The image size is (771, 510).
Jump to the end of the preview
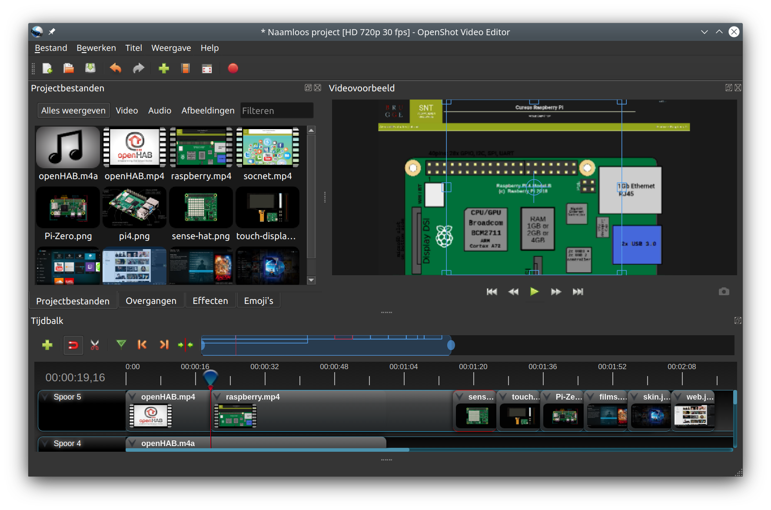click(578, 292)
